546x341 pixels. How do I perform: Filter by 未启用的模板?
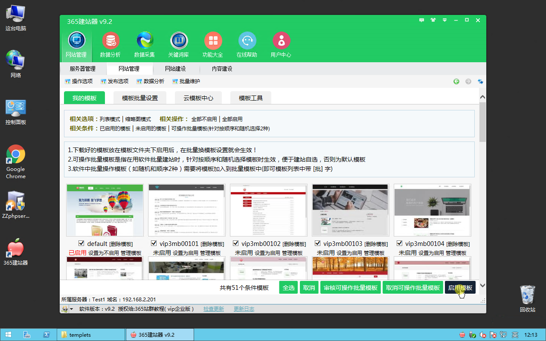point(151,128)
